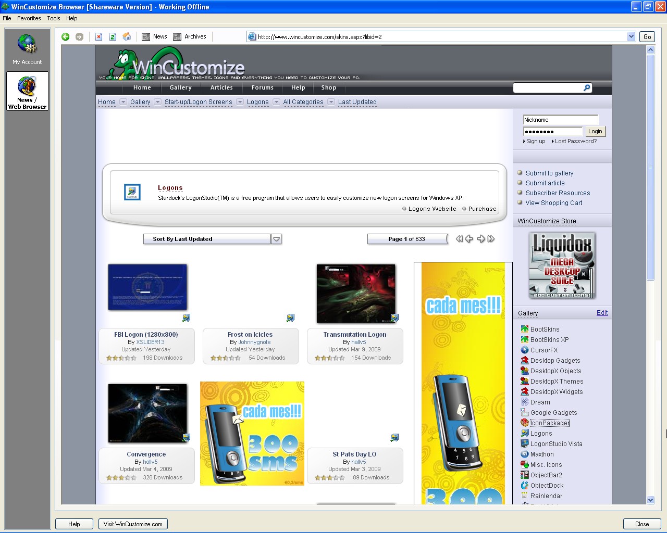This screenshot has width=667, height=533.
Task: Click zoom icon above St Pats Day LO
Action: point(394,437)
